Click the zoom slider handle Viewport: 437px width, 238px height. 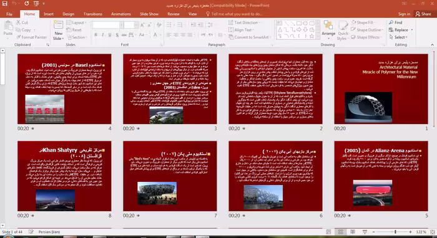(x=395, y=232)
